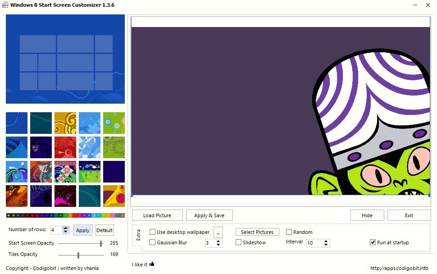
Task: Select the pink diamond floral pattern background
Action: 65,172
